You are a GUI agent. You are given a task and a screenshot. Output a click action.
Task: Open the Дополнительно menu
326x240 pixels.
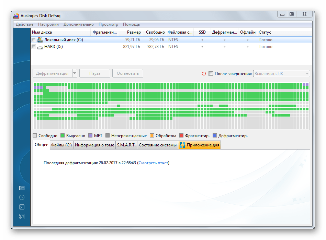(x=79, y=24)
